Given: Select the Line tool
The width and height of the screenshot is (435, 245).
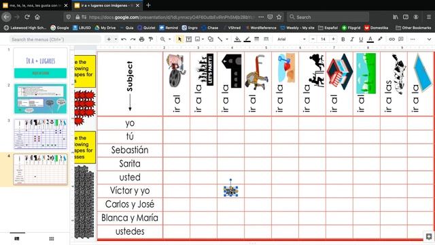Looking at the screenshot, I should [x=220, y=39].
